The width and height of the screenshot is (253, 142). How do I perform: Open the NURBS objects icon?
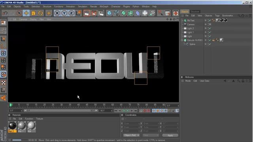coord(124,13)
